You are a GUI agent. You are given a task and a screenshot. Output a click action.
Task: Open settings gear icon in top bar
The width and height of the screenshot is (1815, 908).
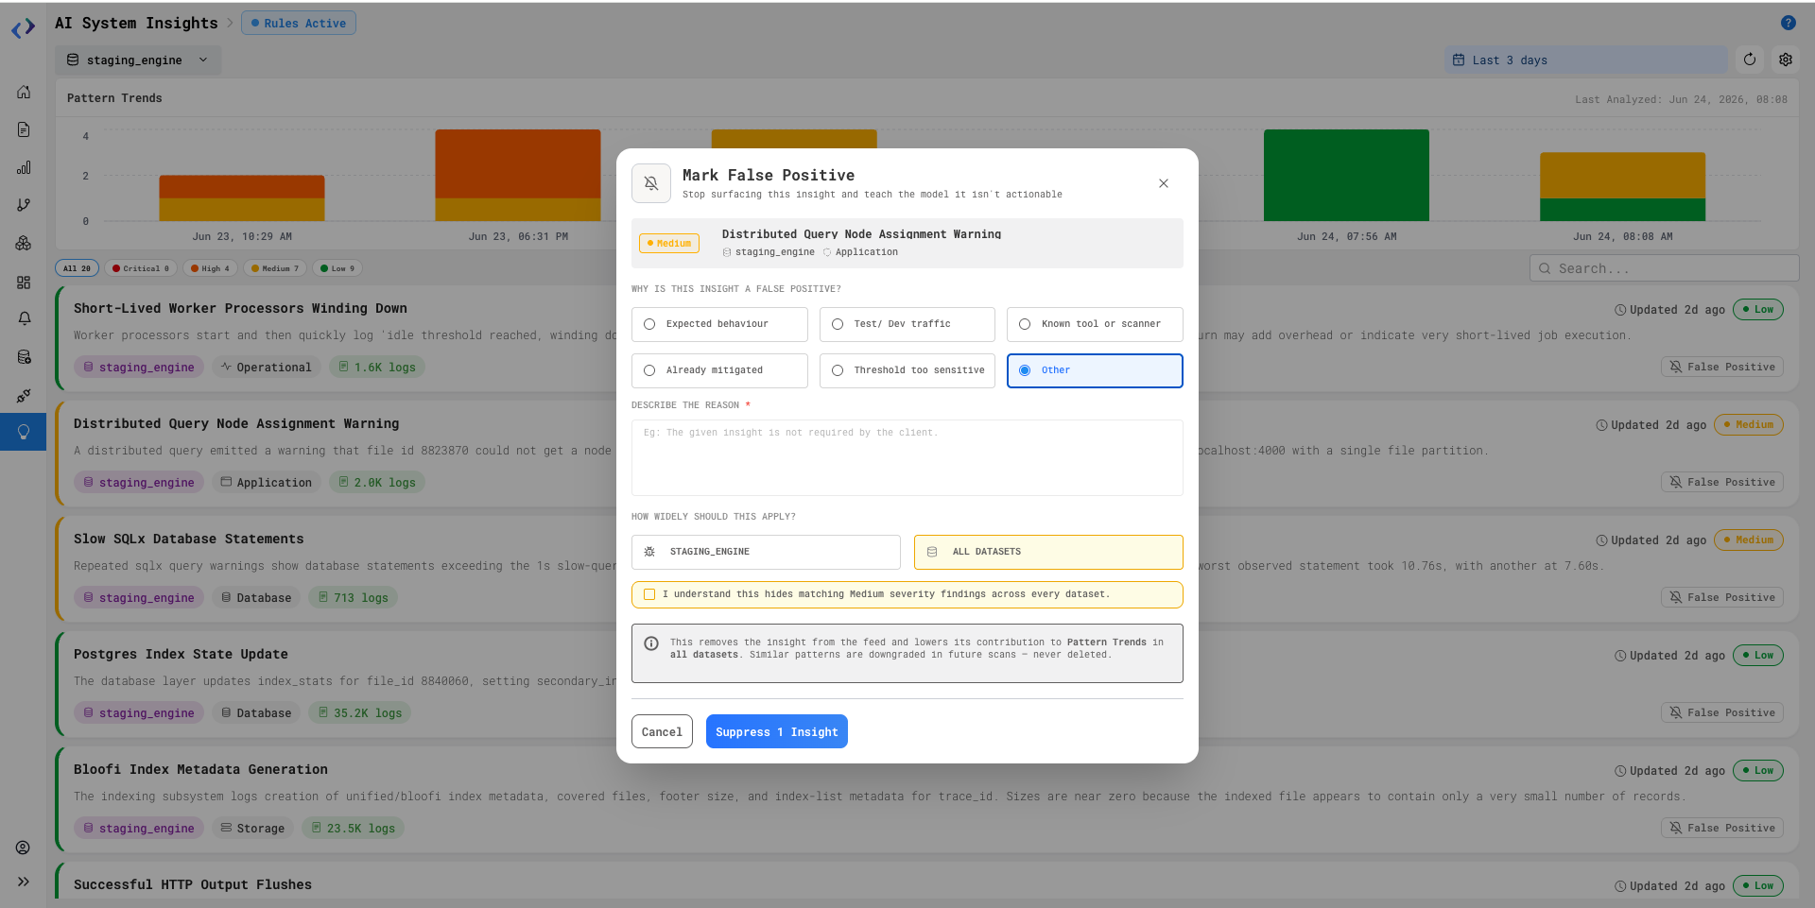tap(1786, 60)
